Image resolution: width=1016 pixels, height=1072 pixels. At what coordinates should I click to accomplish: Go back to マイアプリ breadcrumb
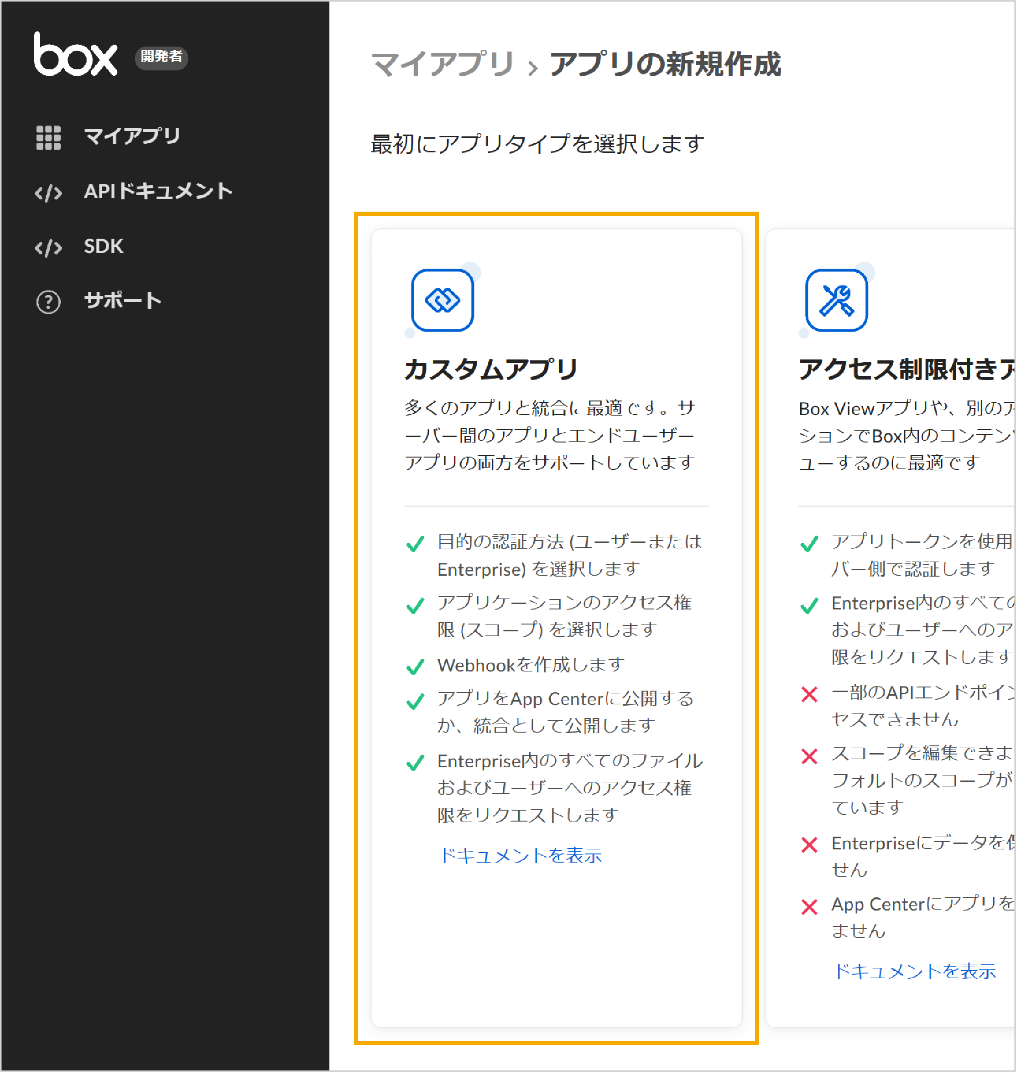[443, 64]
